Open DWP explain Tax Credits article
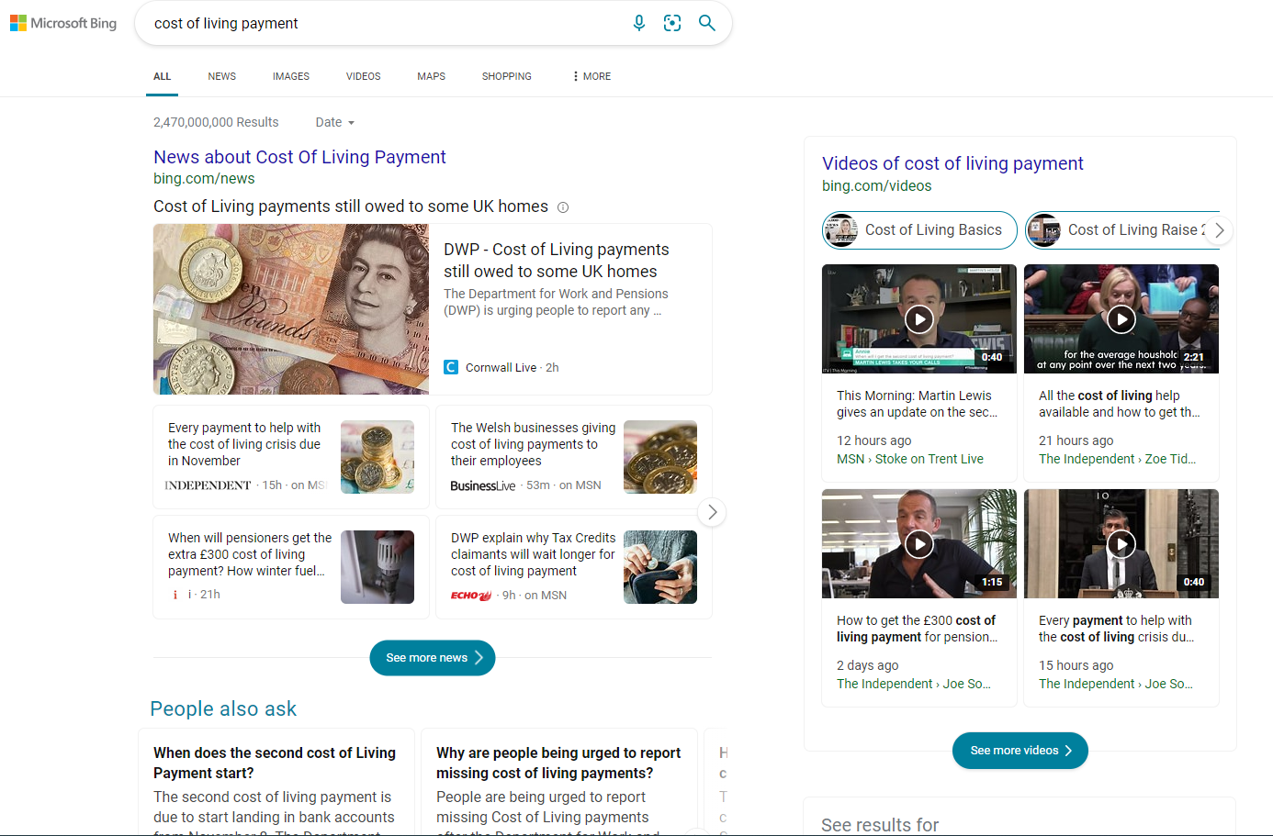Image resolution: width=1273 pixels, height=836 pixels. 533,554
